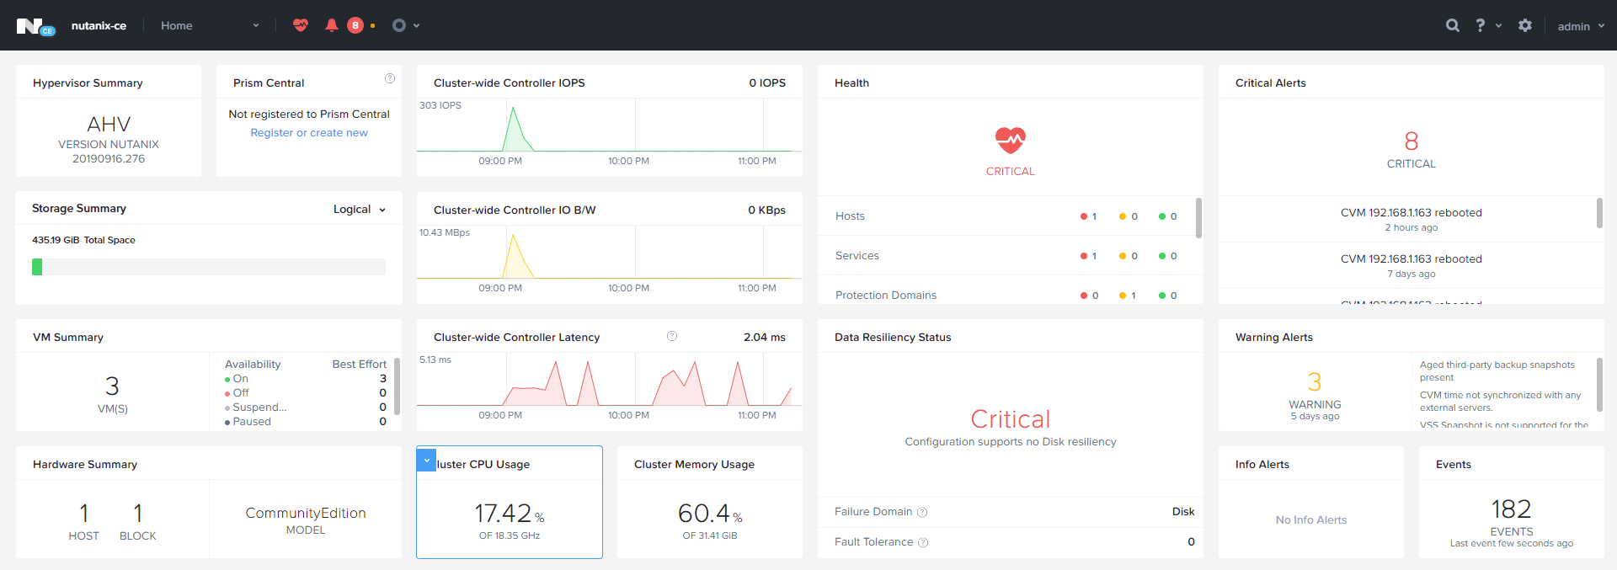Image resolution: width=1617 pixels, height=570 pixels.
Task: Click the Failure Domain info icon
Action: coord(922,512)
